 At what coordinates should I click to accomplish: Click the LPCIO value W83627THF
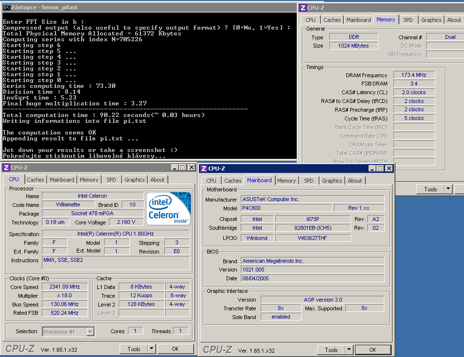click(313, 238)
